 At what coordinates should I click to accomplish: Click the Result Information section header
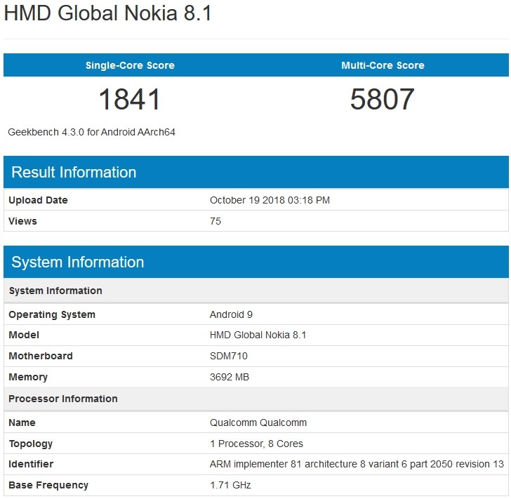(74, 173)
